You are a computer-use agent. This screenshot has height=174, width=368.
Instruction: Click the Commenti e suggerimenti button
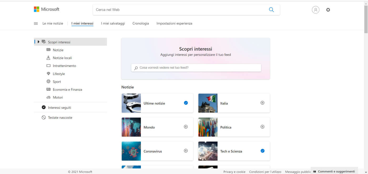click(334, 171)
